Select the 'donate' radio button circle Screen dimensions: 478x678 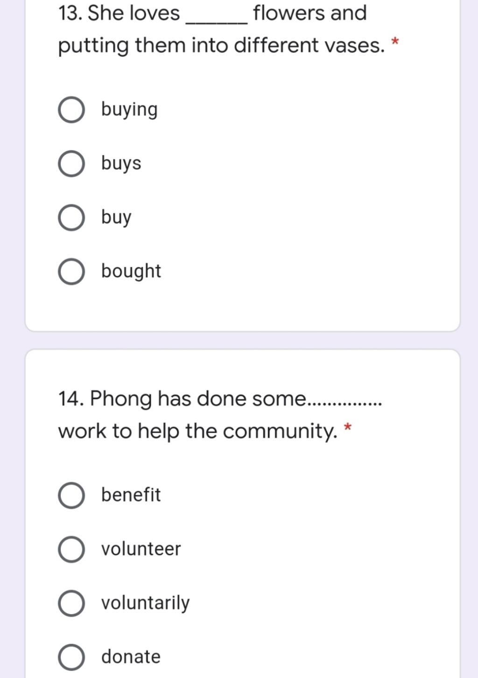click(71, 657)
